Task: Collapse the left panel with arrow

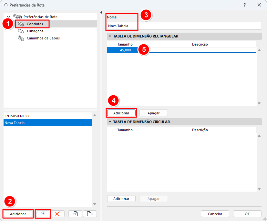Action: click(x=101, y=12)
